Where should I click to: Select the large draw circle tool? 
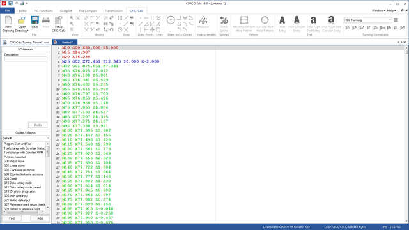pos(171,20)
